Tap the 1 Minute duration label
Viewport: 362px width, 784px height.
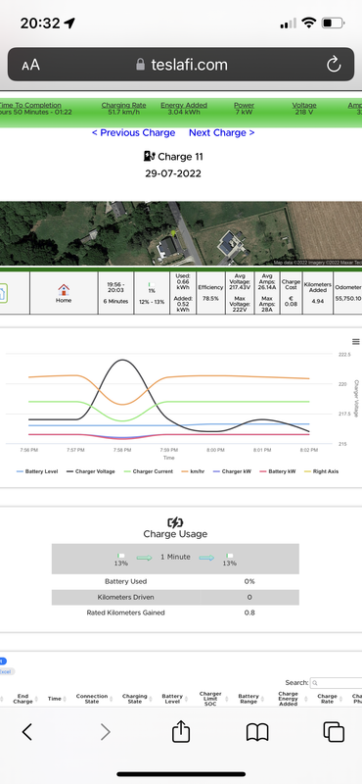point(175,557)
